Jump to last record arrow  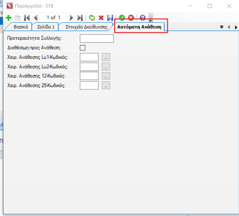pos(80,18)
